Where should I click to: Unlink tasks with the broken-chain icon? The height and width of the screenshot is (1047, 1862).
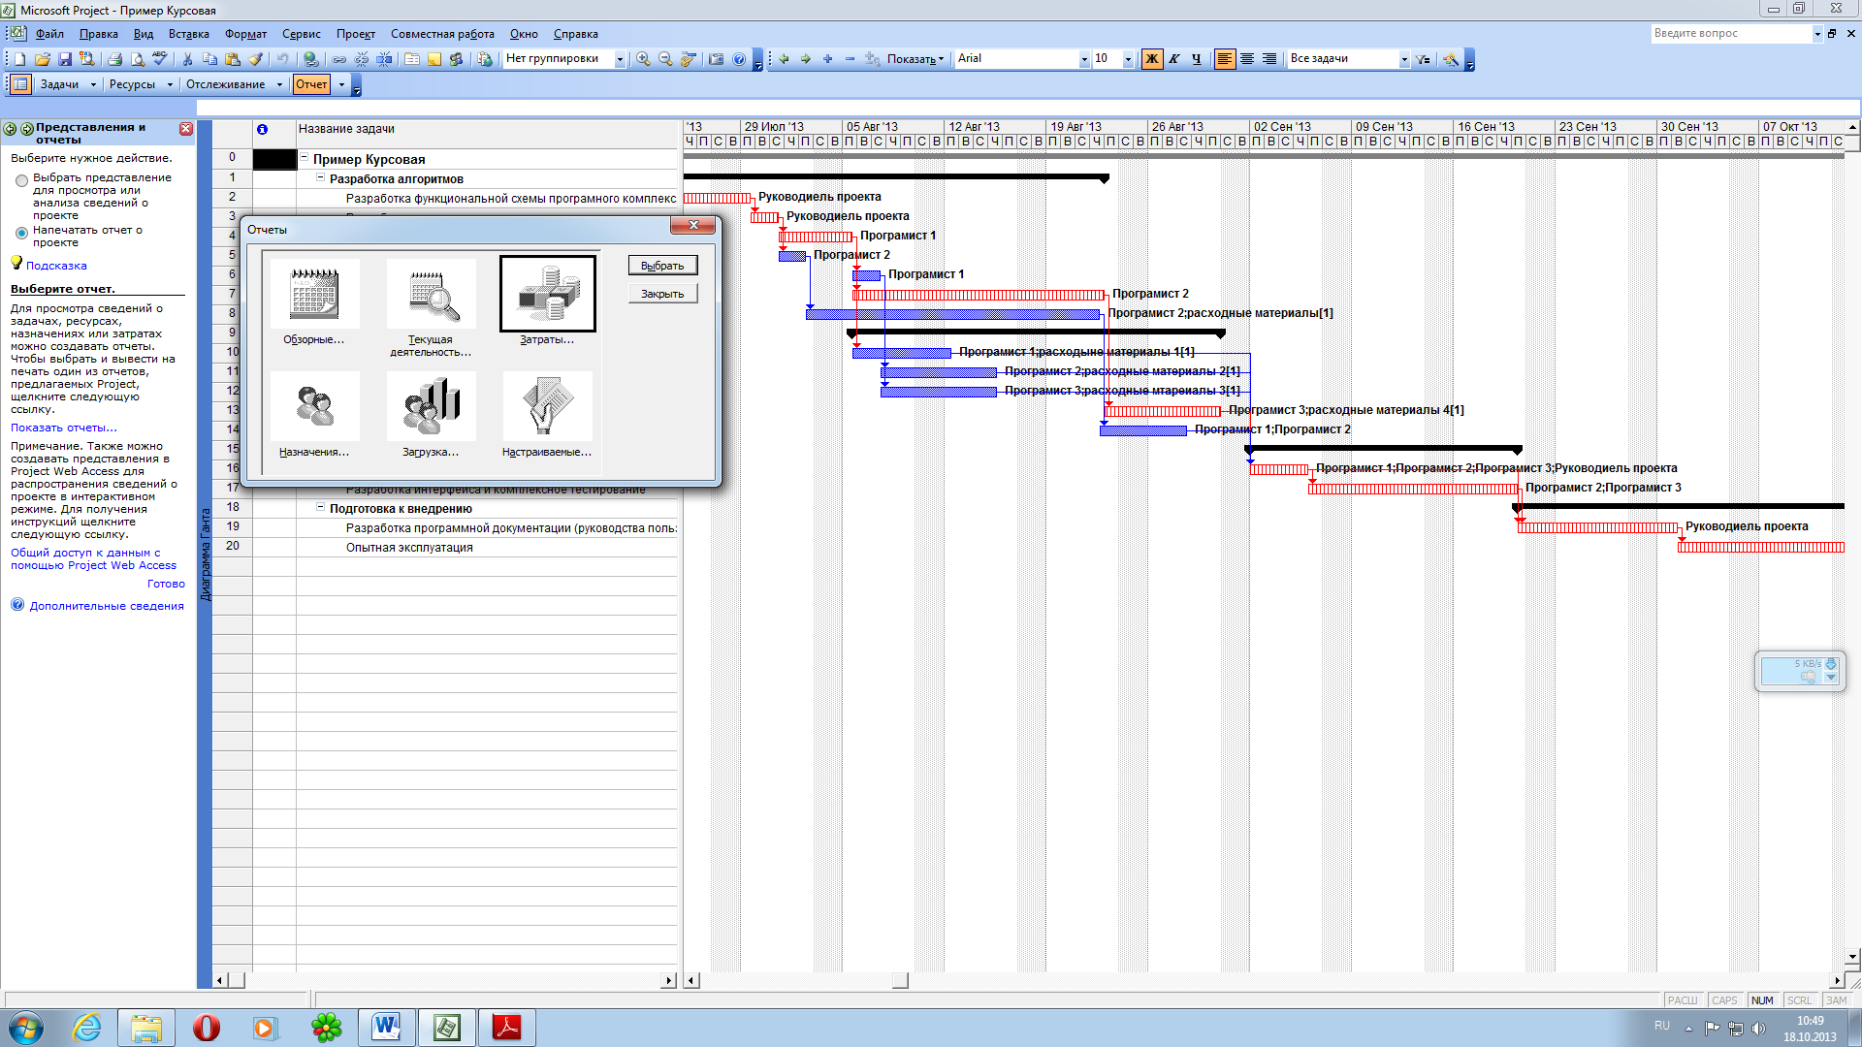tap(362, 59)
